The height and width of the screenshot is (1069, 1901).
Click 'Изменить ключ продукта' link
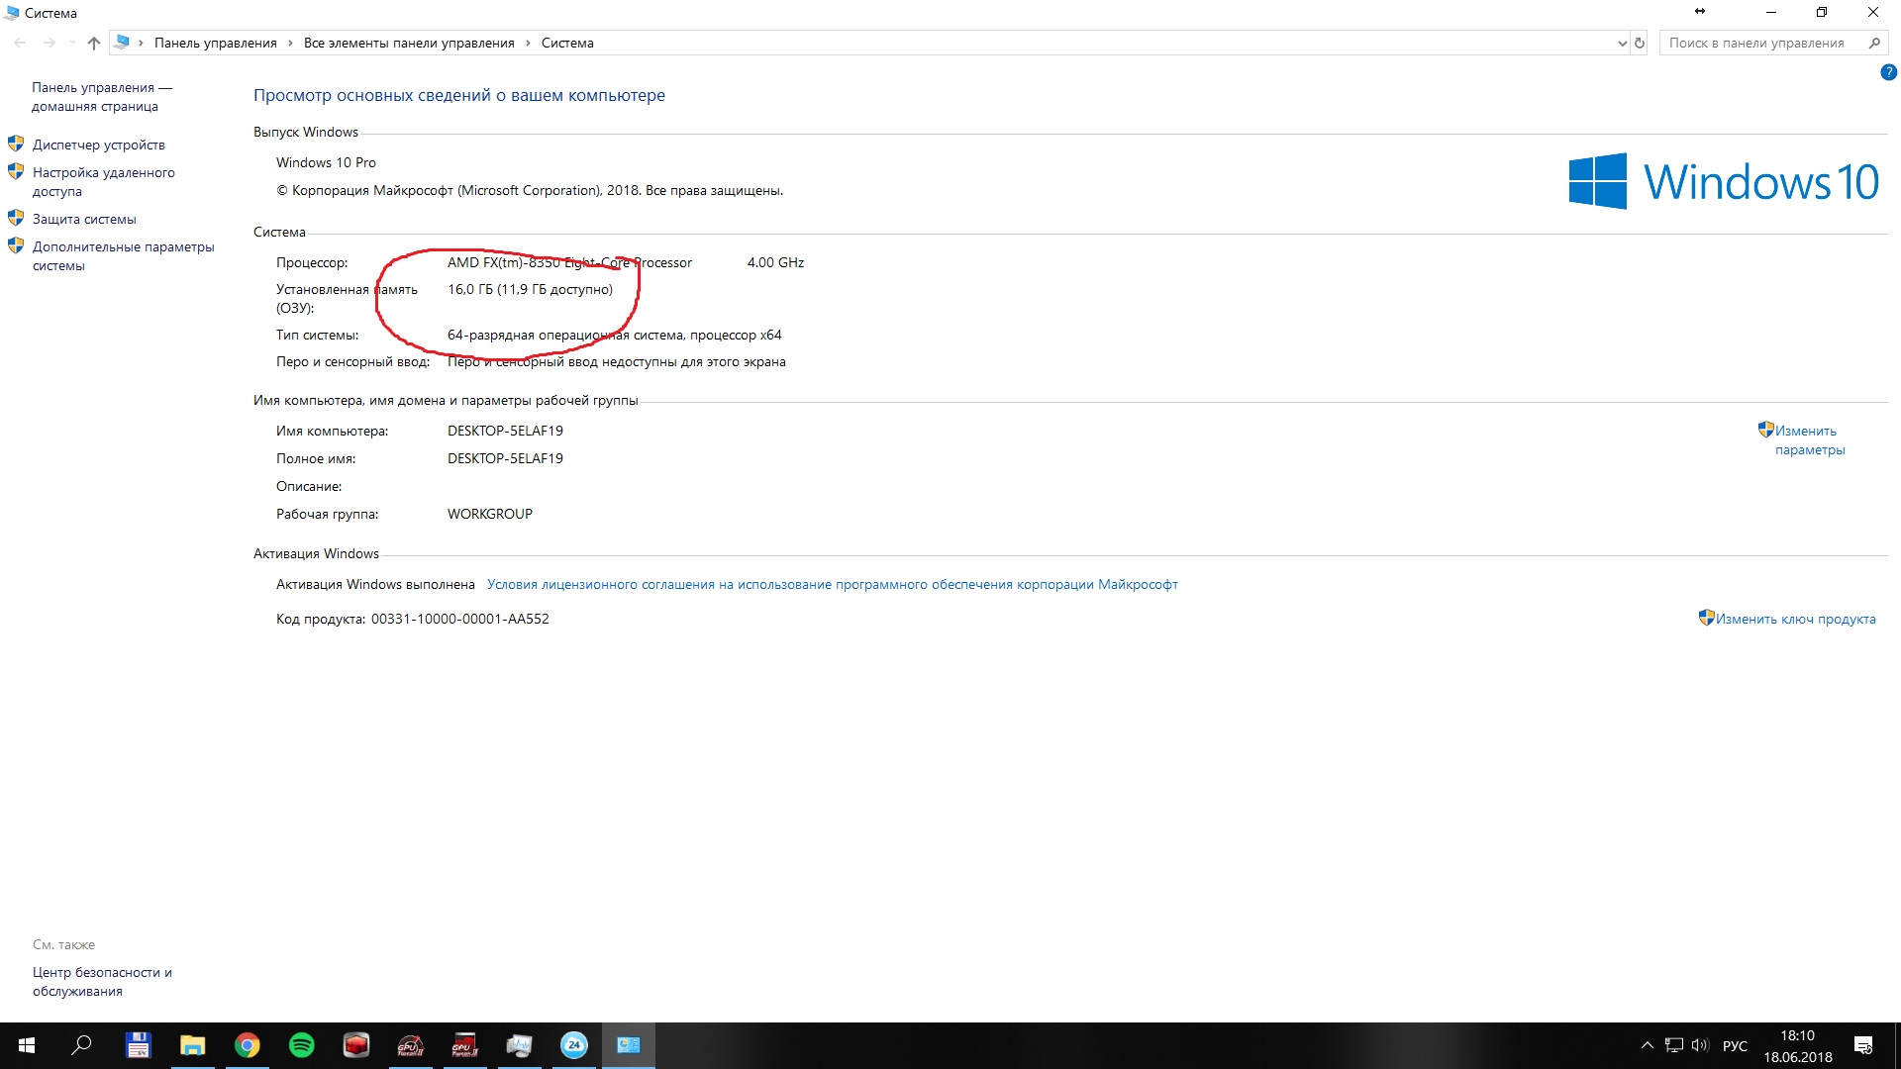click(x=1794, y=619)
